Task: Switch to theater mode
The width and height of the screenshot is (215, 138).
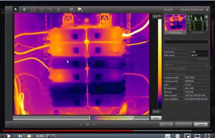Action: (197, 136)
